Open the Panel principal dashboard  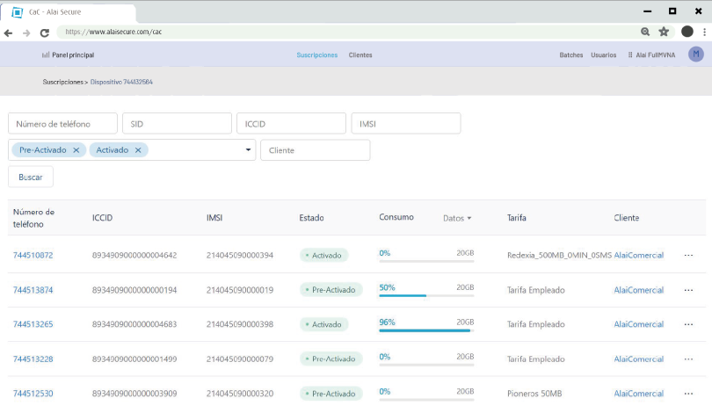[x=68, y=54]
